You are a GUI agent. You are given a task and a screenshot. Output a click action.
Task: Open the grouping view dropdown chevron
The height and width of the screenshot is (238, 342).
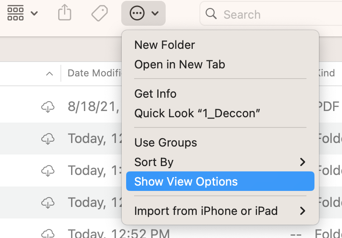34,13
